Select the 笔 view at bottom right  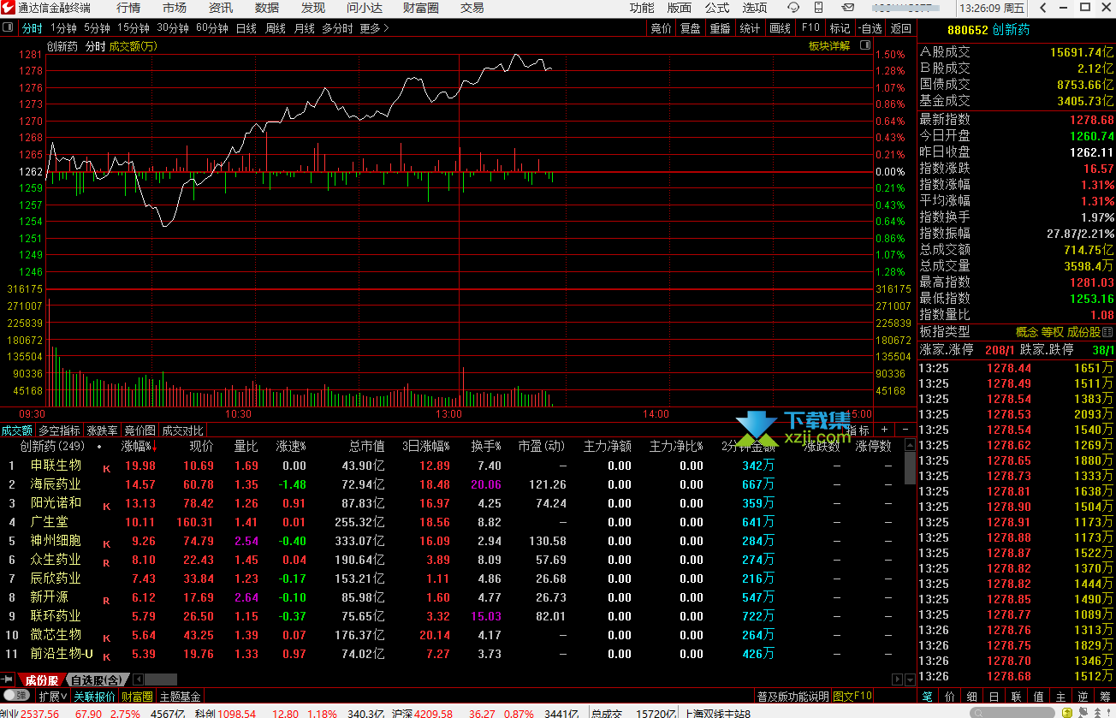928,697
